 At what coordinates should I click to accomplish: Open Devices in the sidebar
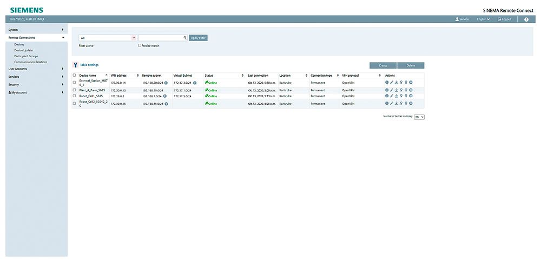coord(19,44)
